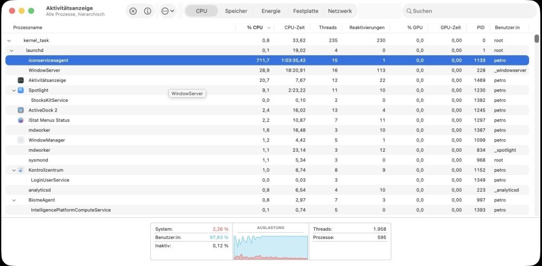Sort by Prozessname column header

point(28,28)
